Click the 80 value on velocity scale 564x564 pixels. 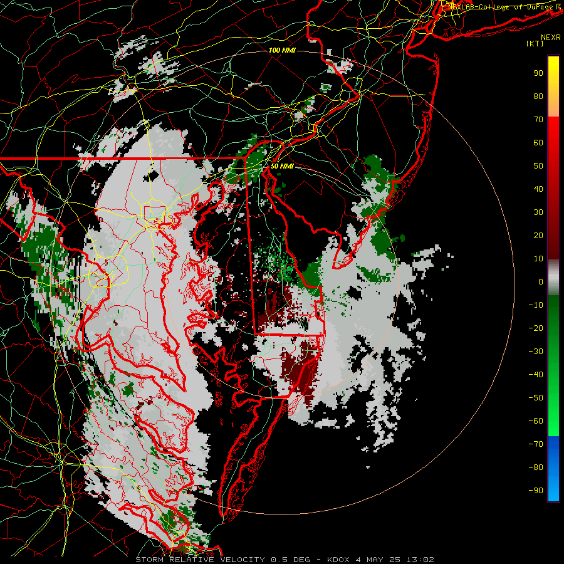538,97
